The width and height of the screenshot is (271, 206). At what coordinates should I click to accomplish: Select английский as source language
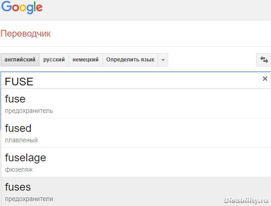point(20,60)
